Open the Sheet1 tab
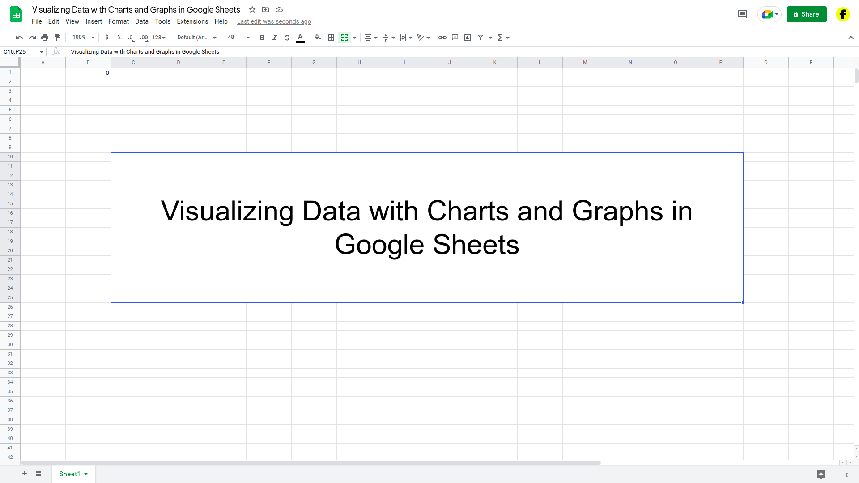Screen dimensions: 859x483 click(x=69, y=474)
